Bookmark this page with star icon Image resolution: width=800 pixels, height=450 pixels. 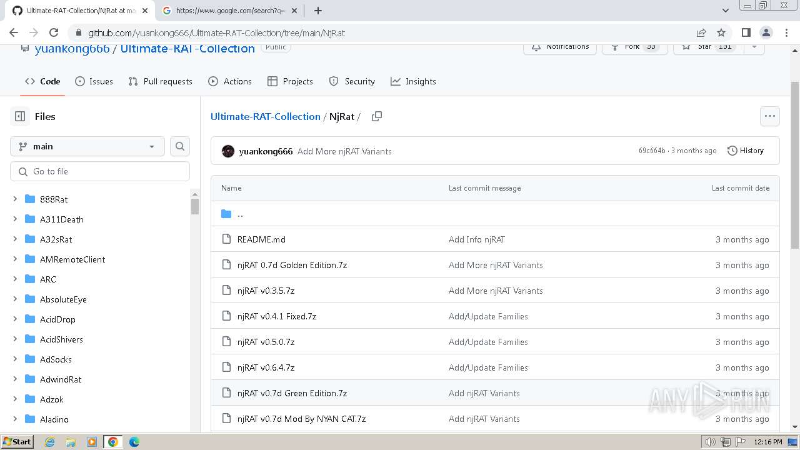(x=721, y=32)
